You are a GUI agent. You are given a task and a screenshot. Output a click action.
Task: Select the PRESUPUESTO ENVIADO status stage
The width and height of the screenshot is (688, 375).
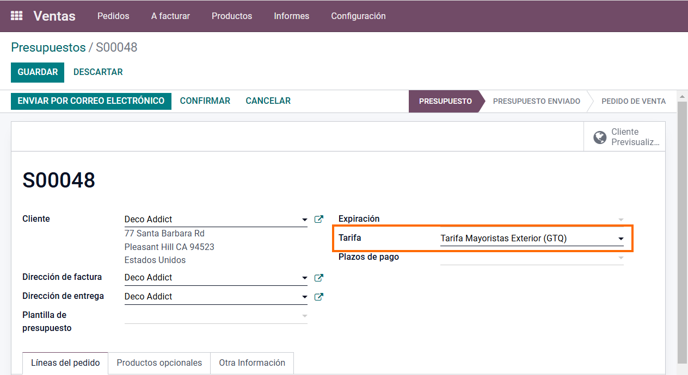tap(536, 102)
